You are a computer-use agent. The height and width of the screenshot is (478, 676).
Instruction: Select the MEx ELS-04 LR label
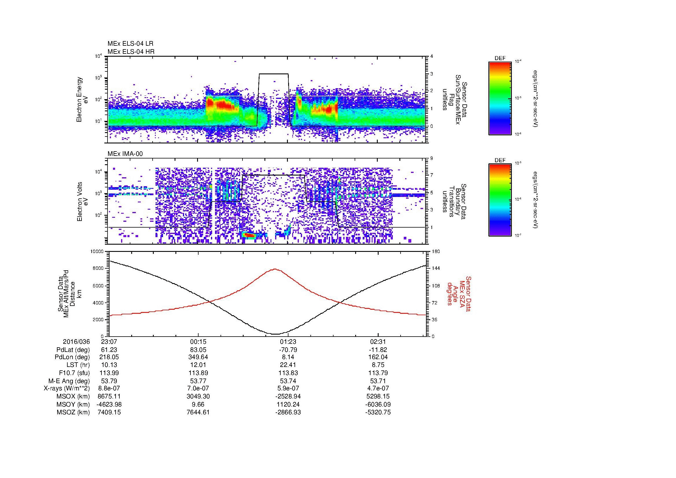130,44
